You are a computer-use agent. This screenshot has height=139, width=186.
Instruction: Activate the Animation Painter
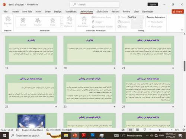(x=102, y=26)
